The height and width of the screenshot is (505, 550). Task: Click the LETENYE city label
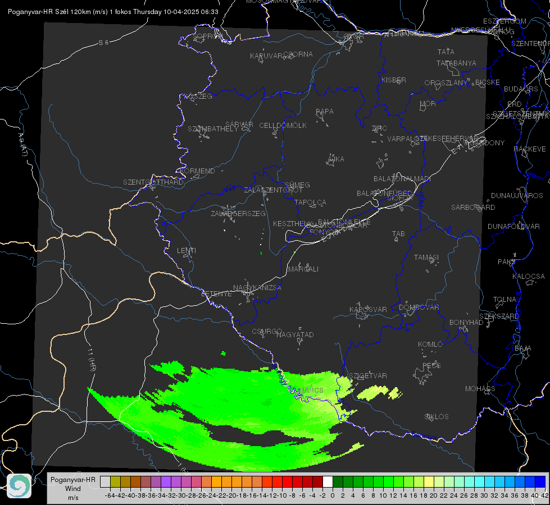[216, 294]
